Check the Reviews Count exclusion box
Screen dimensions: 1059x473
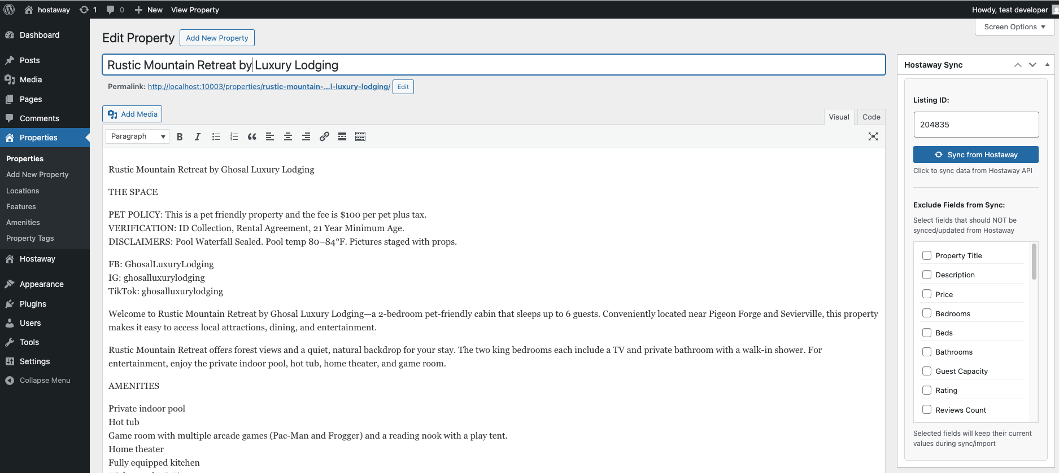(x=927, y=410)
